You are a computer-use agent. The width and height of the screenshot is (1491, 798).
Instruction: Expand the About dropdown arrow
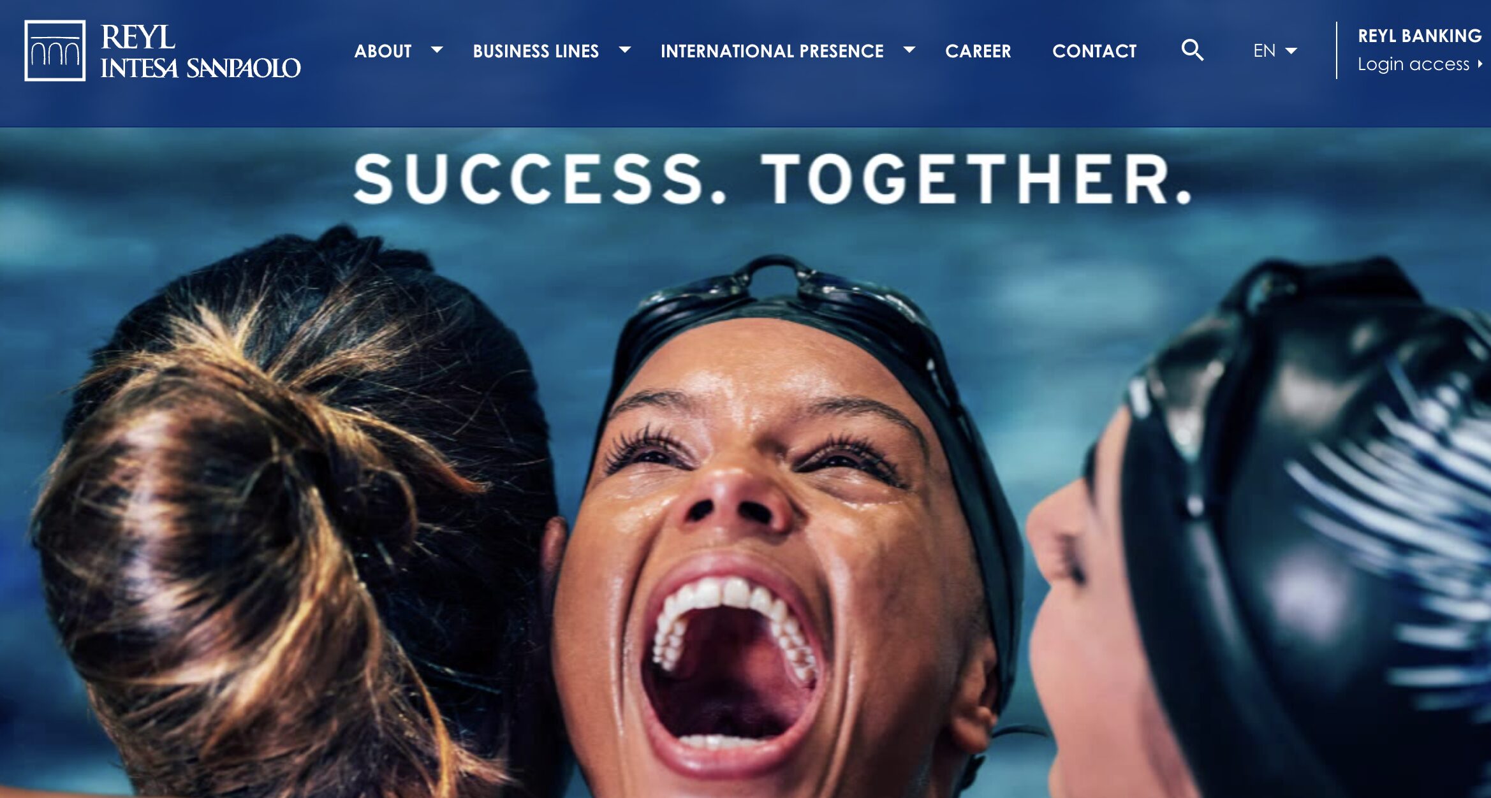tap(437, 50)
